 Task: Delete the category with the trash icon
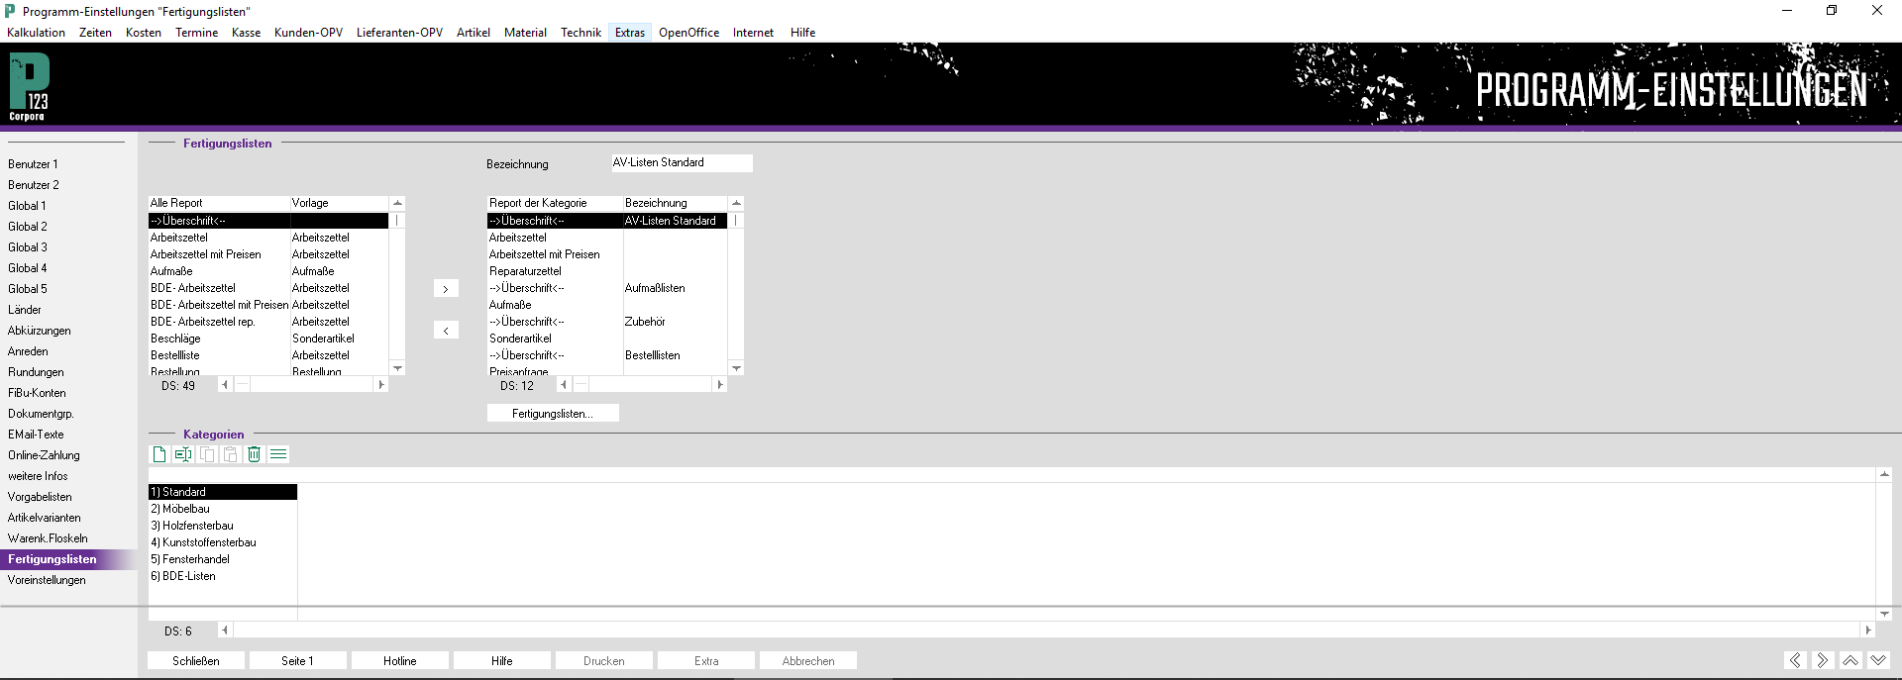click(255, 454)
